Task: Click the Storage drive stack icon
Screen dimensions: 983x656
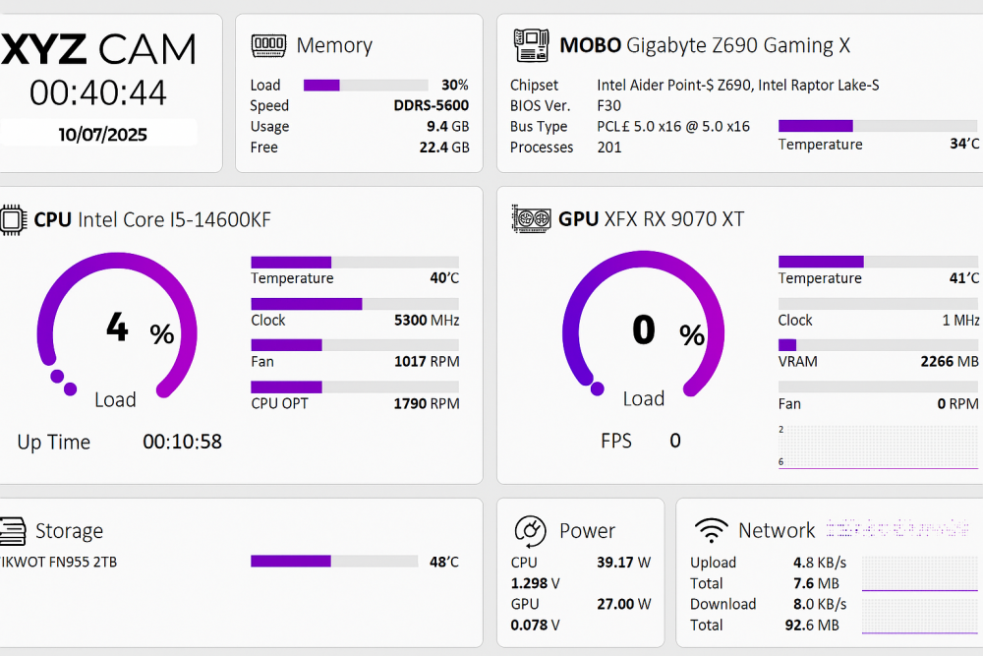Action: pos(13,531)
